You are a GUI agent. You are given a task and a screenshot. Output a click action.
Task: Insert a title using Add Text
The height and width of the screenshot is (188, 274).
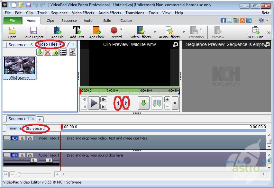[77, 32]
